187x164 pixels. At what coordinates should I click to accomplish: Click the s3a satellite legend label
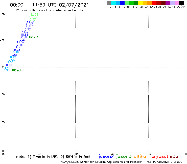pyautogui.click(x=174, y=156)
